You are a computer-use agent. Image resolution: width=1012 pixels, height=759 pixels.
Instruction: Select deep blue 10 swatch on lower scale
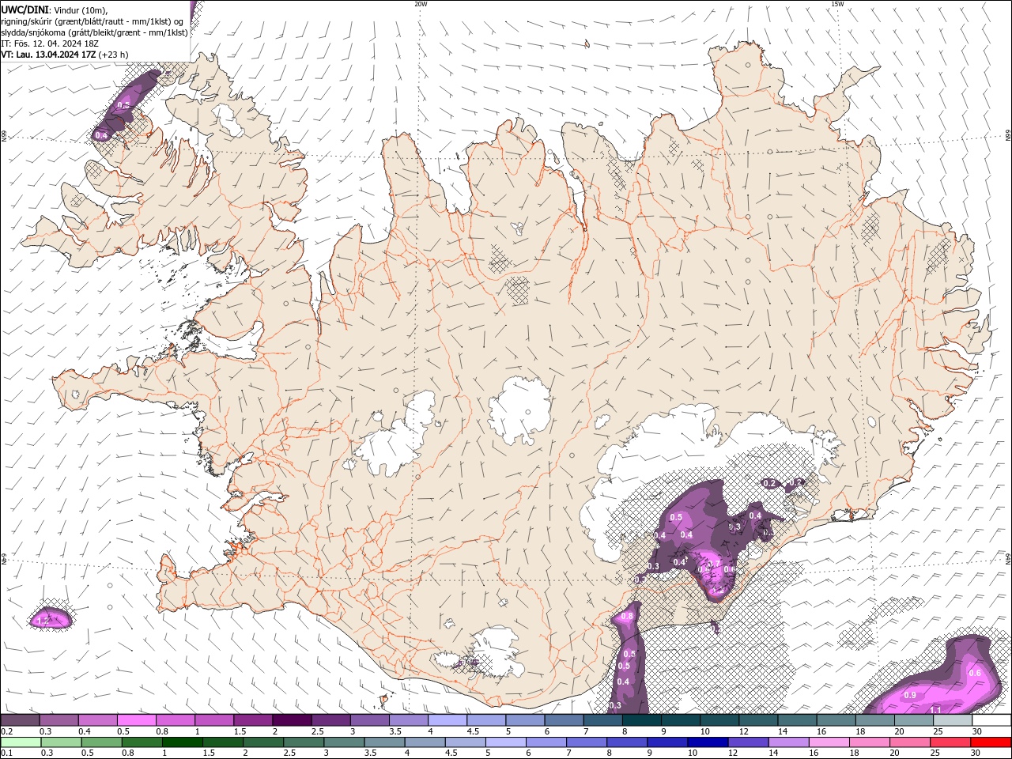707,742
